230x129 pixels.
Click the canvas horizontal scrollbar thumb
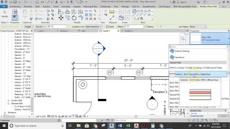(x=136, y=116)
